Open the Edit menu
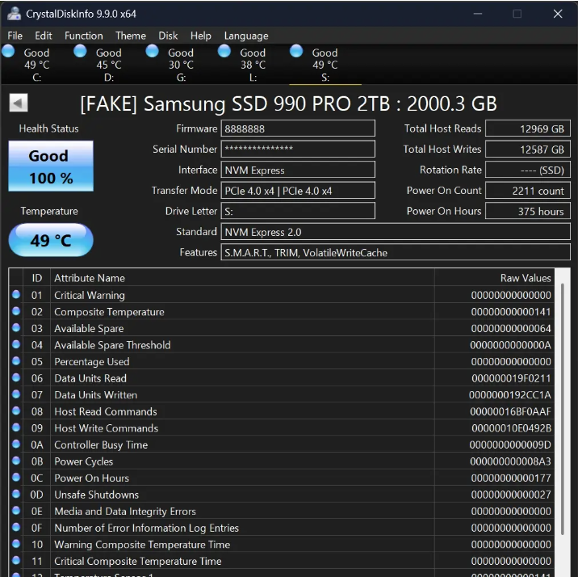This screenshot has width=578, height=577. point(43,36)
